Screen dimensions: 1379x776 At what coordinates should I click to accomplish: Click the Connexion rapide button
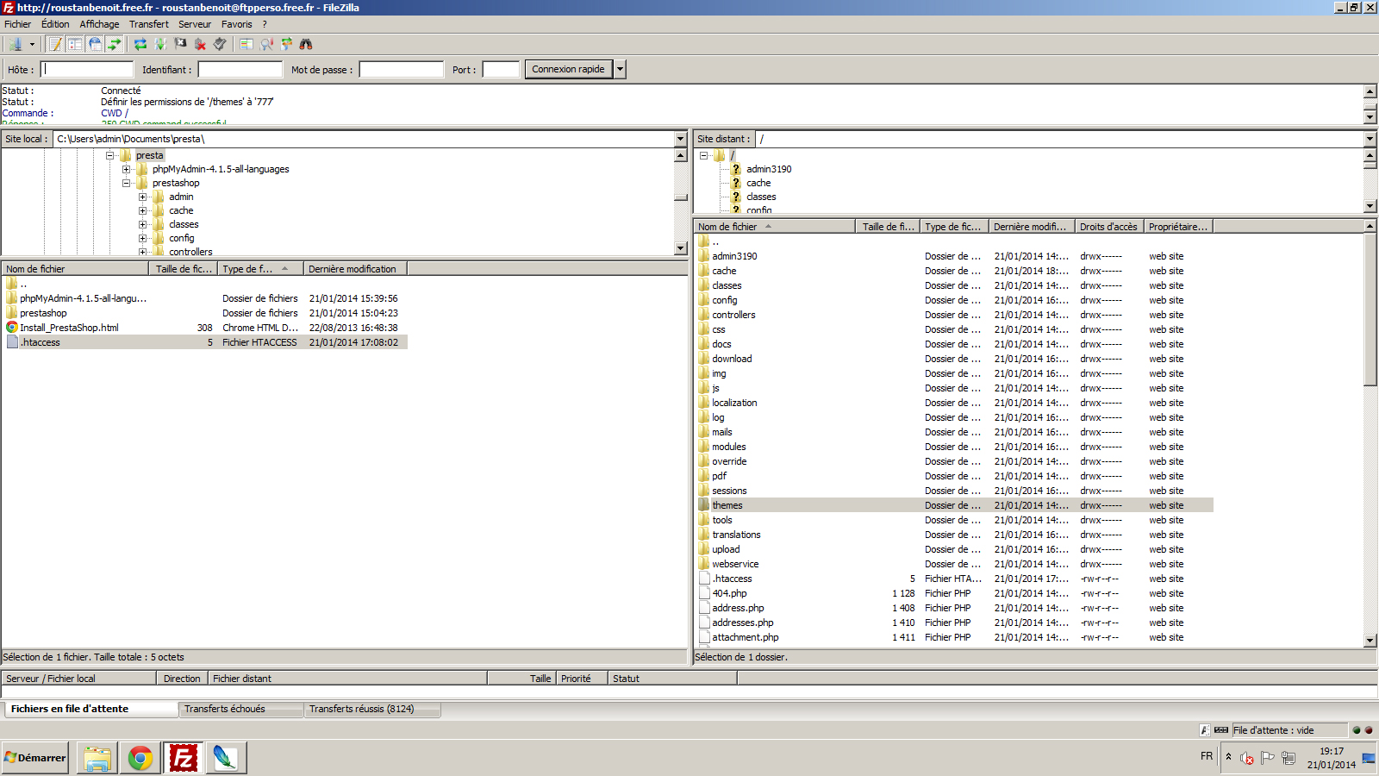[x=568, y=70]
